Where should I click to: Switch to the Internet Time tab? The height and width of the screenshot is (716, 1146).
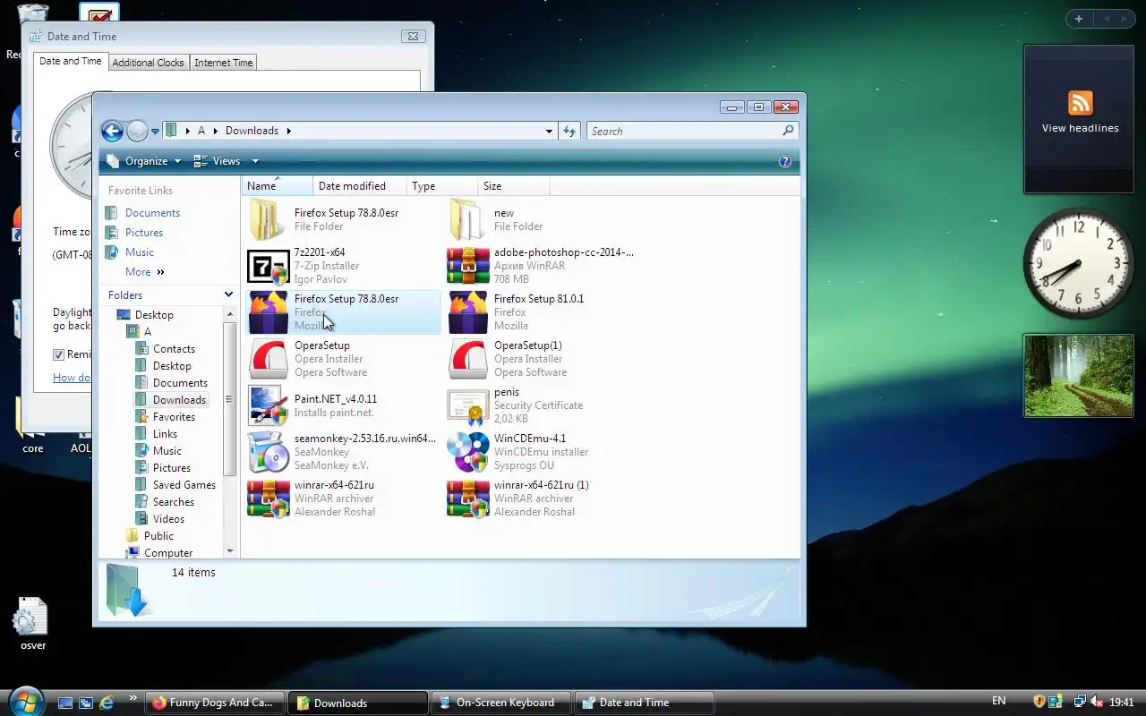pos(224,63)
